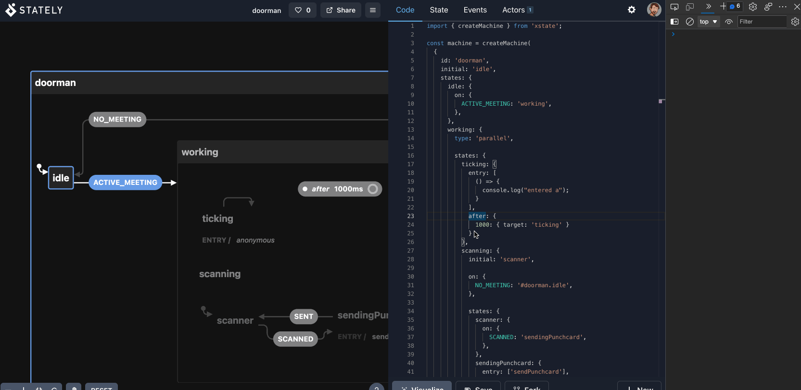Open DevTools settings gear

(753, 7)
